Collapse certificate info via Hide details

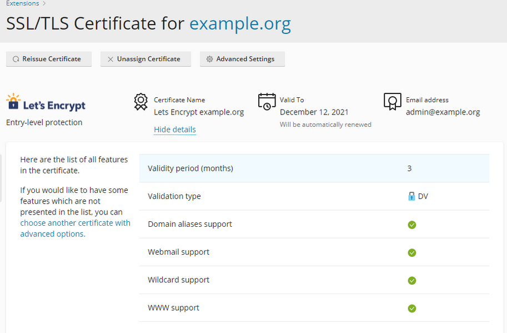(175, 130)
